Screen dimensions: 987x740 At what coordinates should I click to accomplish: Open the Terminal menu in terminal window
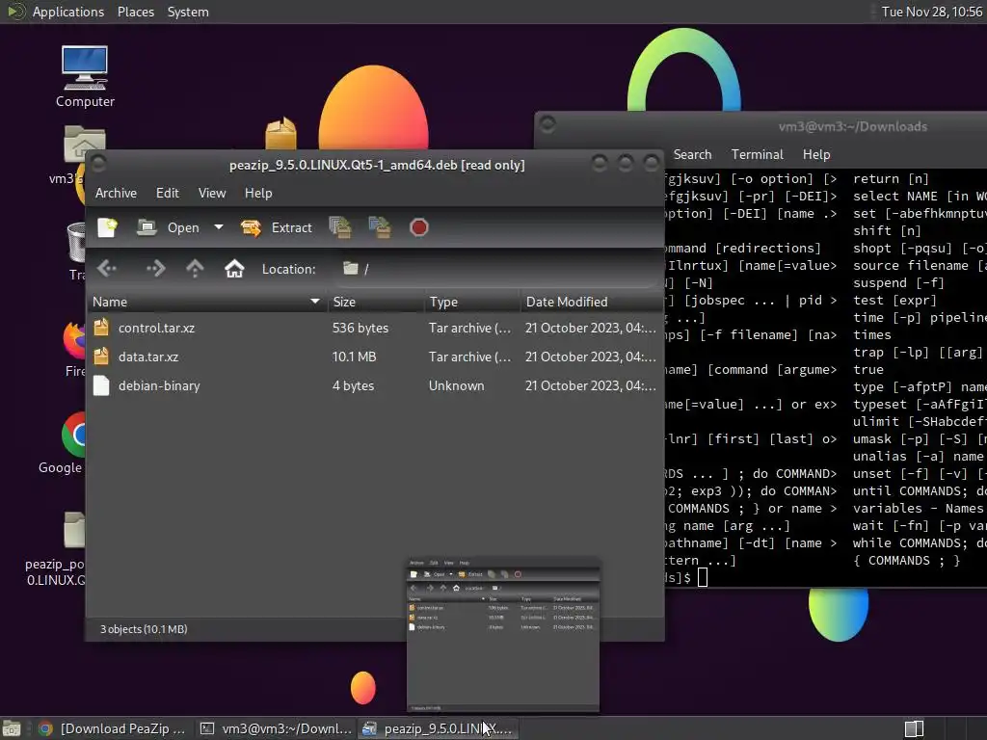pos(758,155)
